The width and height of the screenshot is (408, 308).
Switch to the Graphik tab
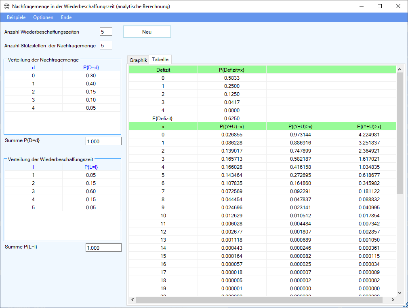coord(138,60)
